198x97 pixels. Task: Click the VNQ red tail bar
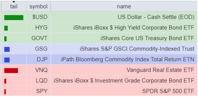point(11,70)
